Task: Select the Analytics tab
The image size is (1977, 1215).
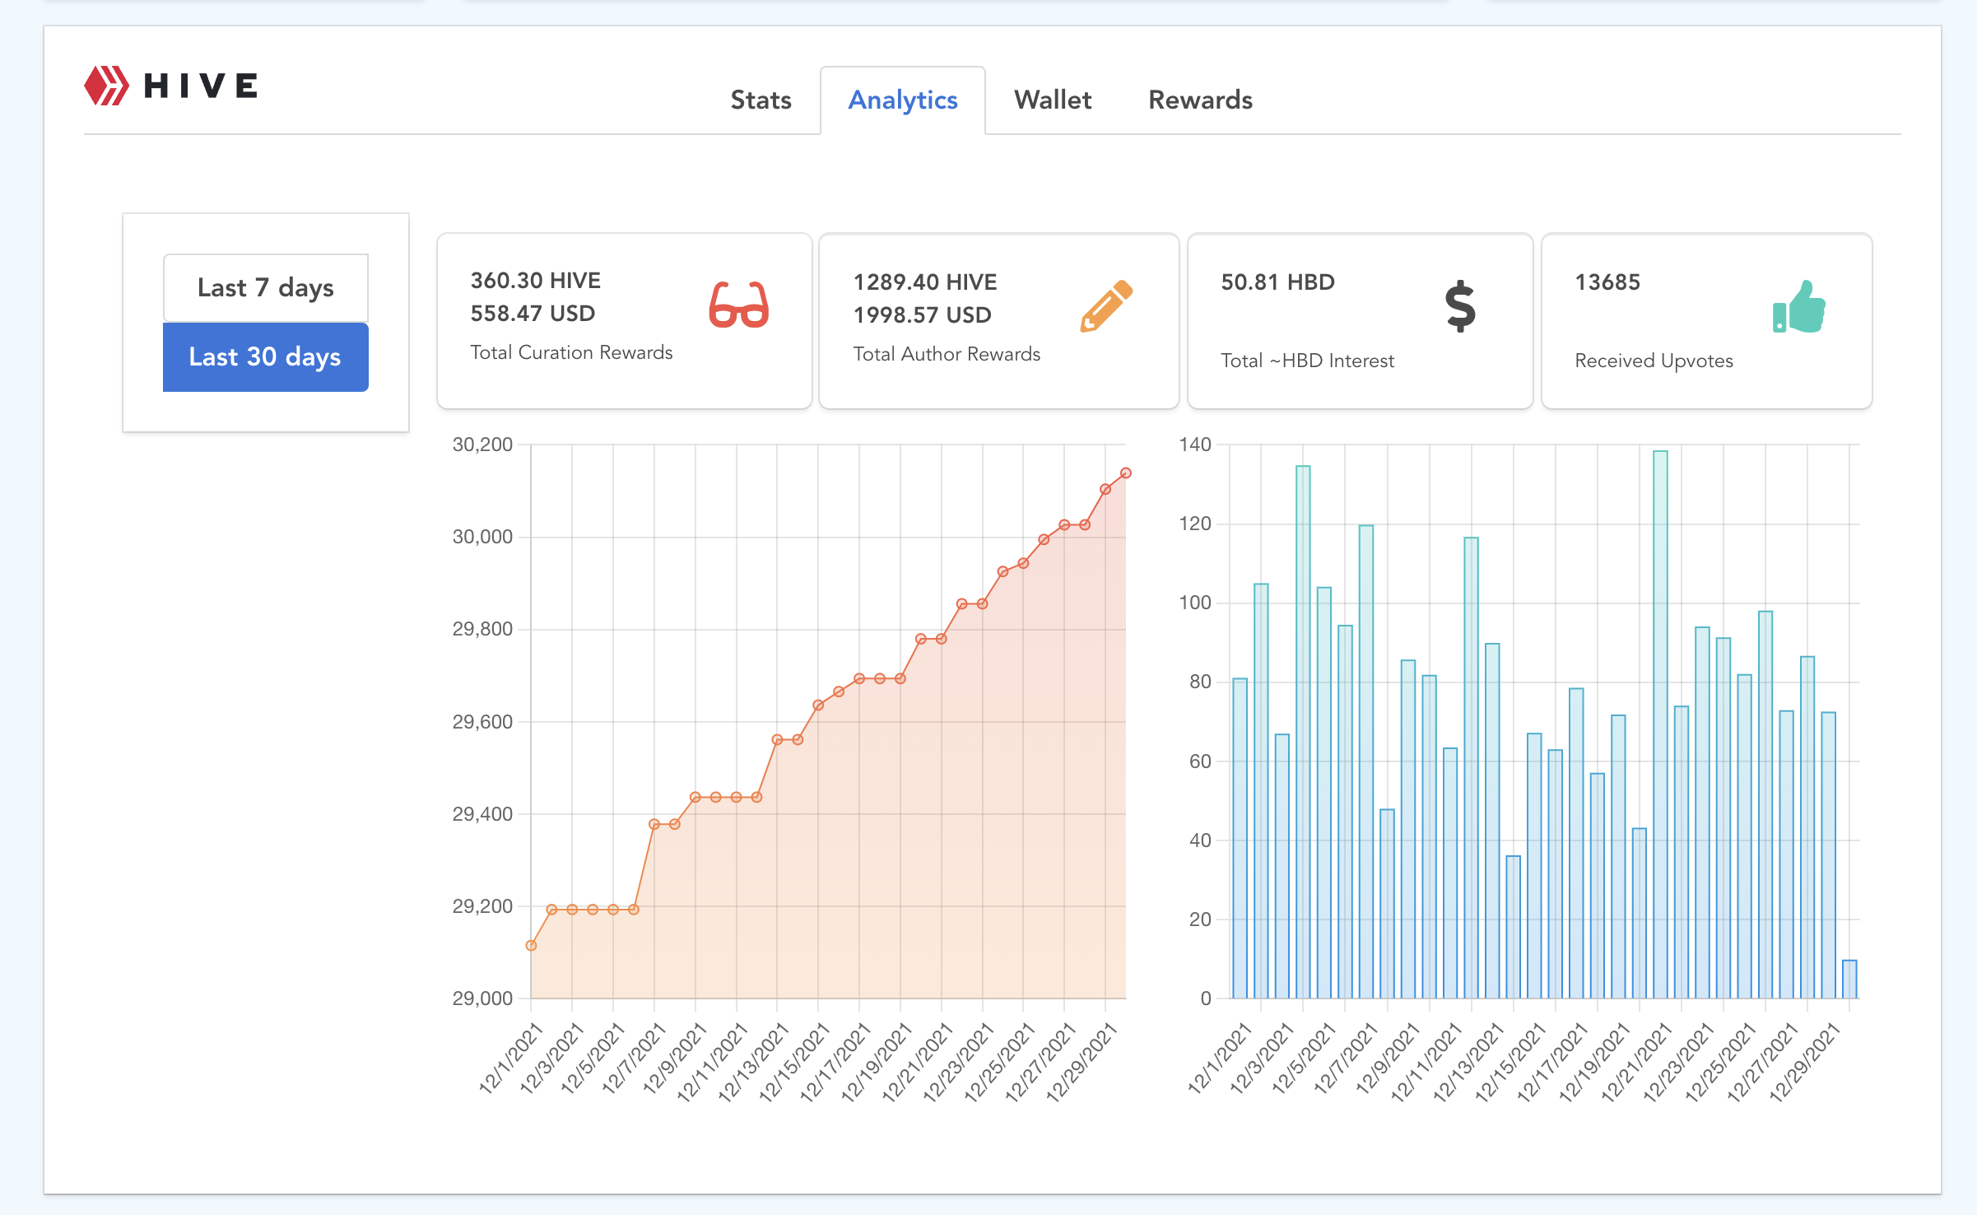Action: click(903, 100)
